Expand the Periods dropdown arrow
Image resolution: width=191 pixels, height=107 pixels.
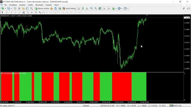[x=122, y=8]
